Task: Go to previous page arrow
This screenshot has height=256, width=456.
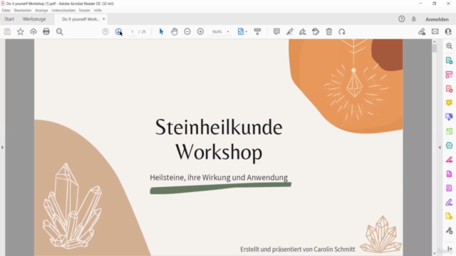Action: click(x=105, y=31)
